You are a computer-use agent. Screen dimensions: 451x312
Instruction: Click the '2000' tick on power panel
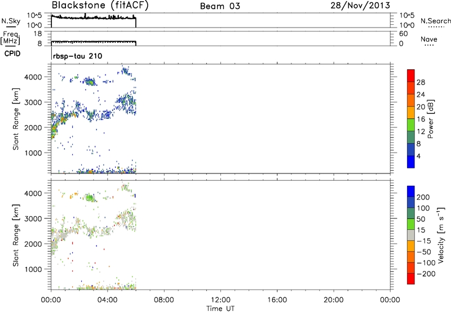[33, 127]
